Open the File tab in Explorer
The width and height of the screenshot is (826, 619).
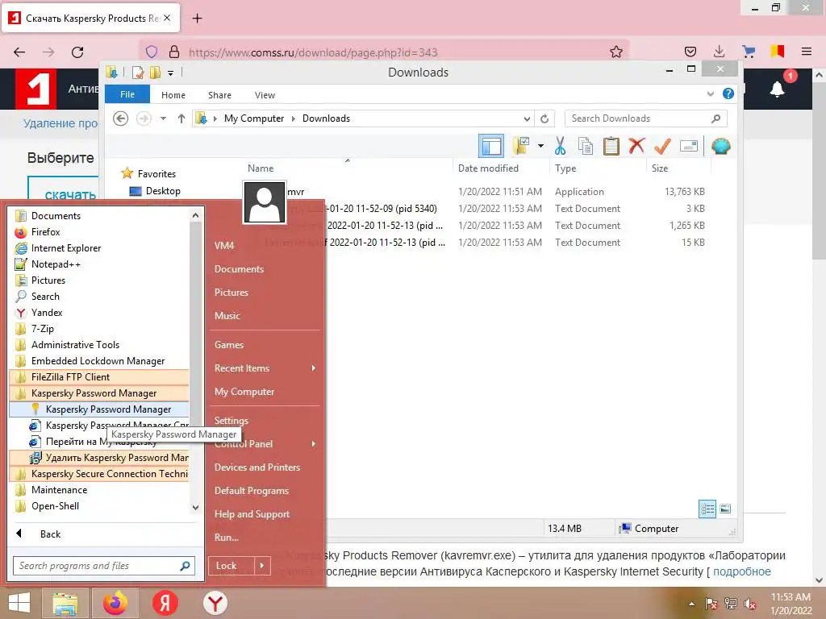(x=127, y=94)
